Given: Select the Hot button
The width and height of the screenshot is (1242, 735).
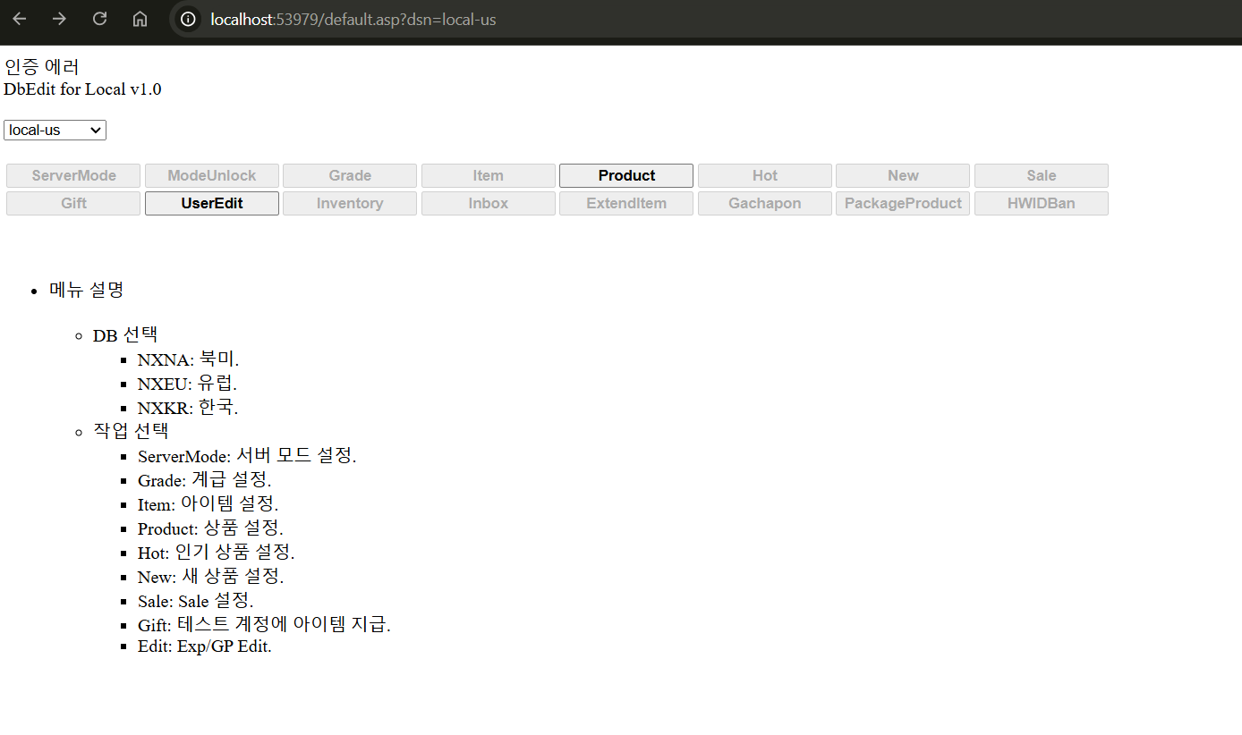Looking at the screenshot, I should coord(765,176).
